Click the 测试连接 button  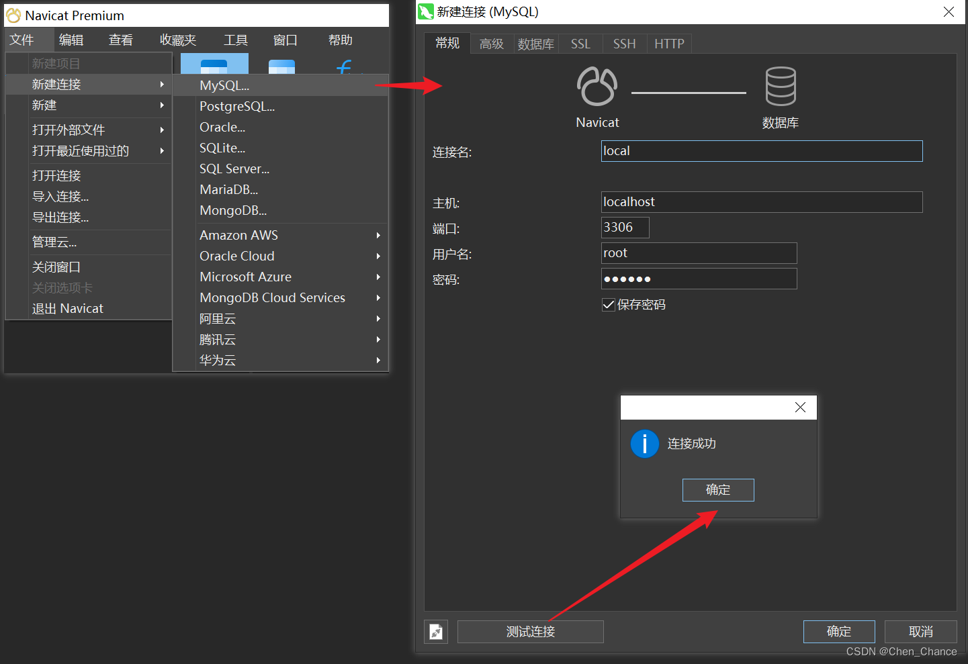[x=531, y=632]
